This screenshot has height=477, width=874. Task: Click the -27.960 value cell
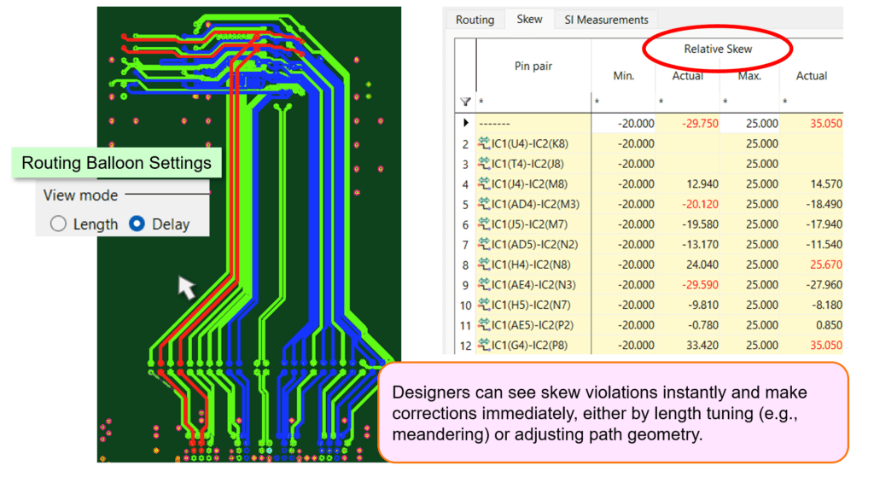824,285
